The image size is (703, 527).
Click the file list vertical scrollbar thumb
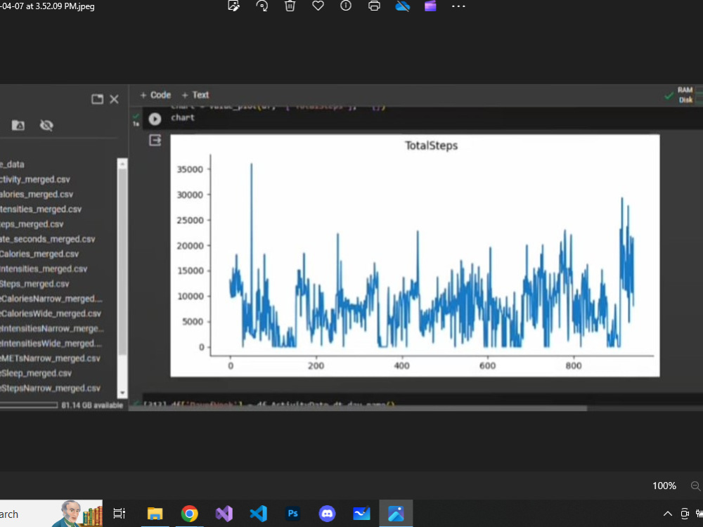point(122,261)
